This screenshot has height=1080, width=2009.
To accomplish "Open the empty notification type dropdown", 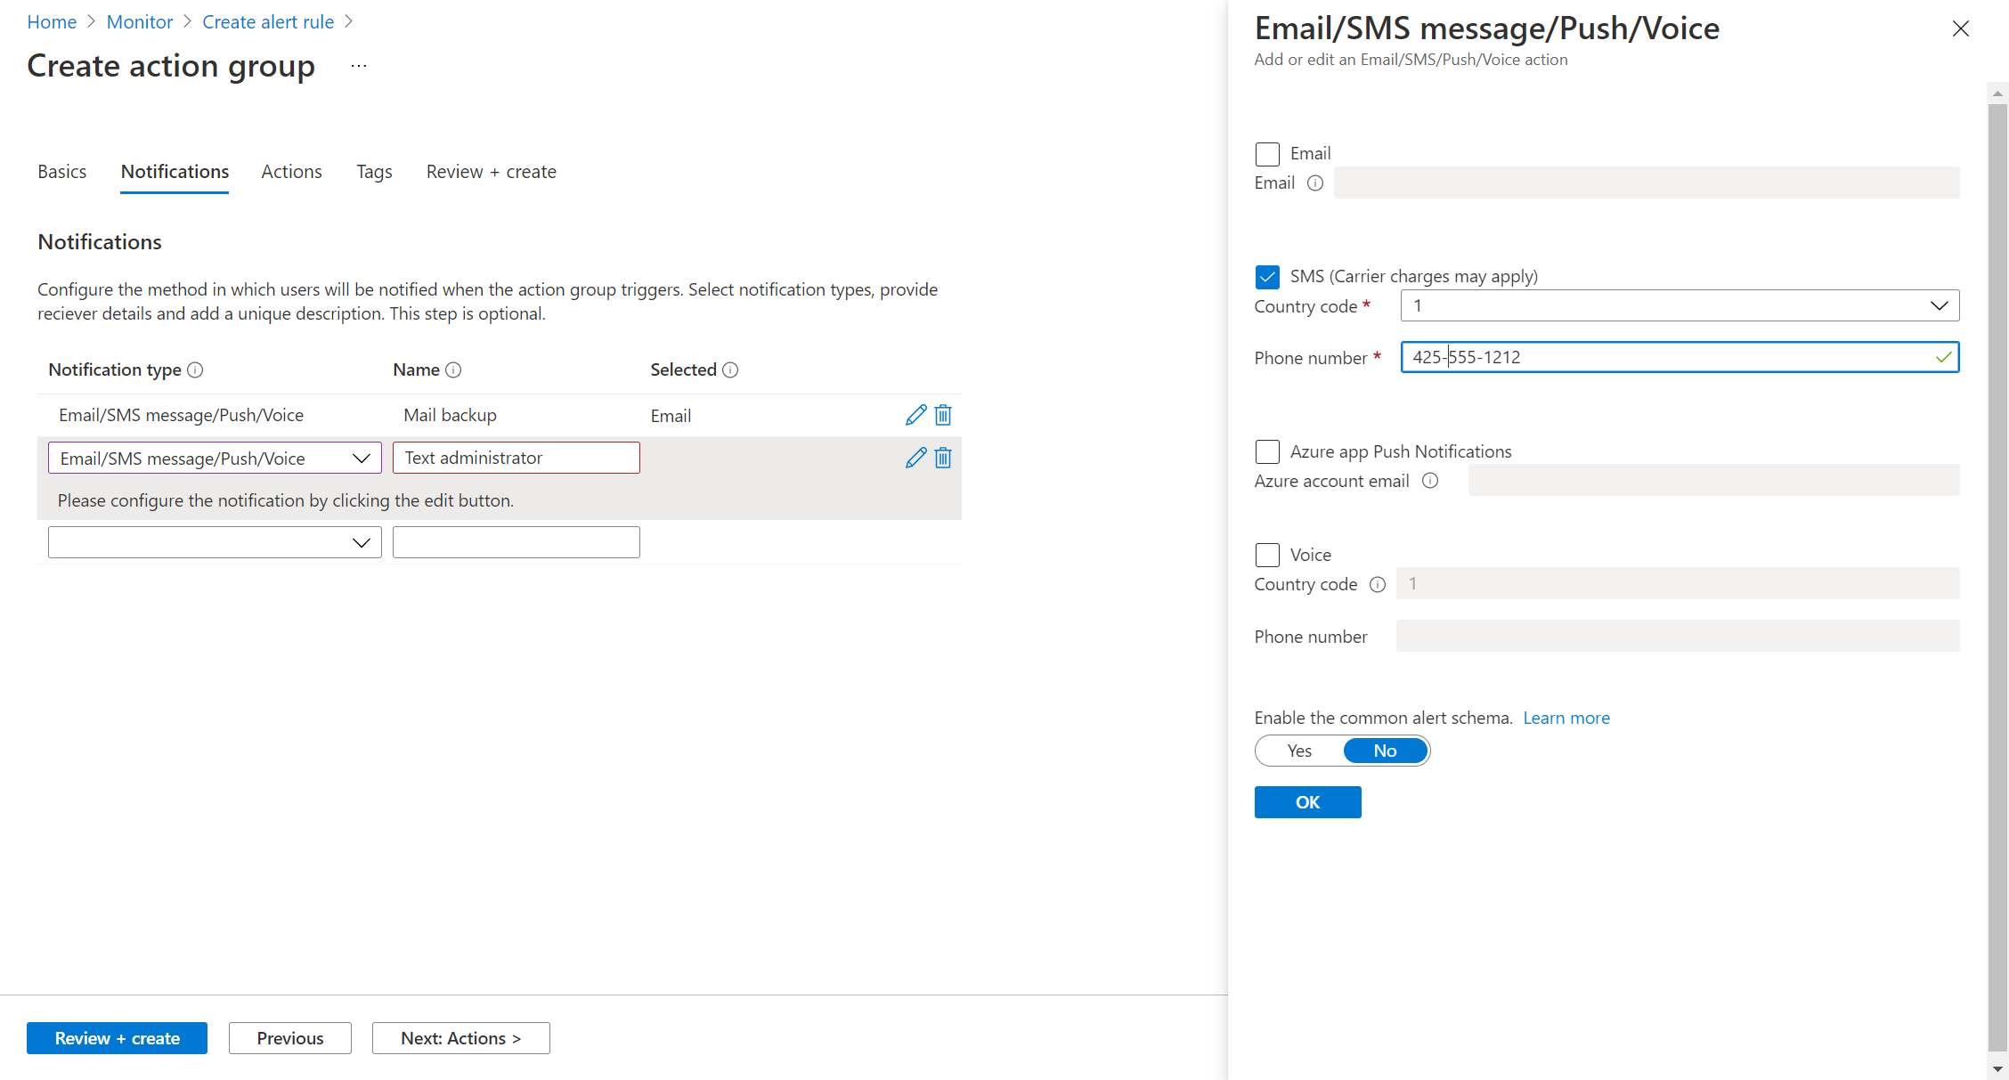I will pyautogui.click(x=215, y=542).
